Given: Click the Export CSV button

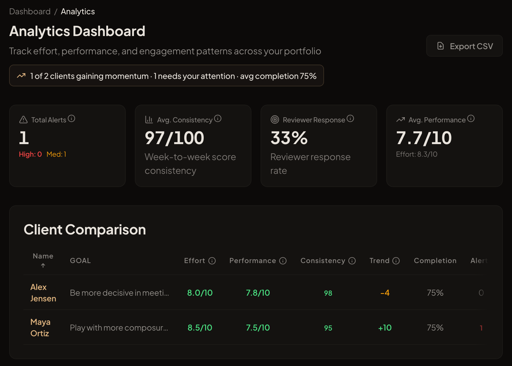Looking at the screenshot, I should pyautogui.click(x=464, y=46).
